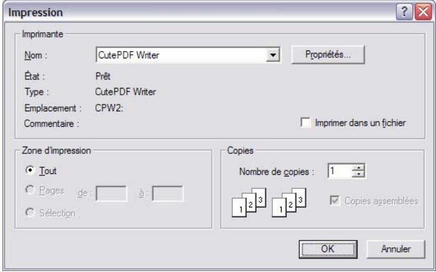Viewport: 436px width, 272px height.
Task: Increase number of copies with the up arrow
Action: point(359,168)
